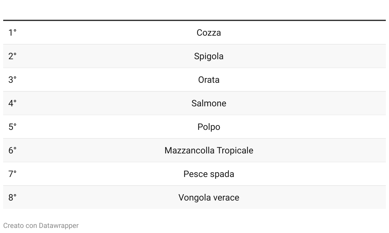Screen dimensions: 389x233
Task: Click the blank header area above the table
Action: pos(194,10)
